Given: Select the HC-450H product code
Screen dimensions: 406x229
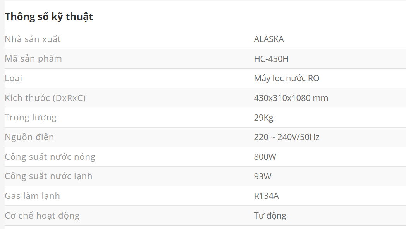Looking at the screenshot, I should click(x=271, y=59).
